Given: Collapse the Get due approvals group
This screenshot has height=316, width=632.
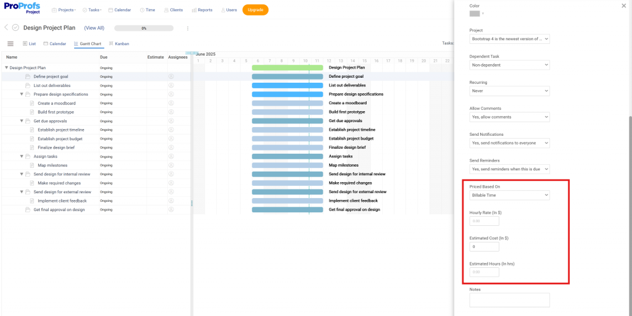Looking at the screenshot, I should click(x=22, y=120).
